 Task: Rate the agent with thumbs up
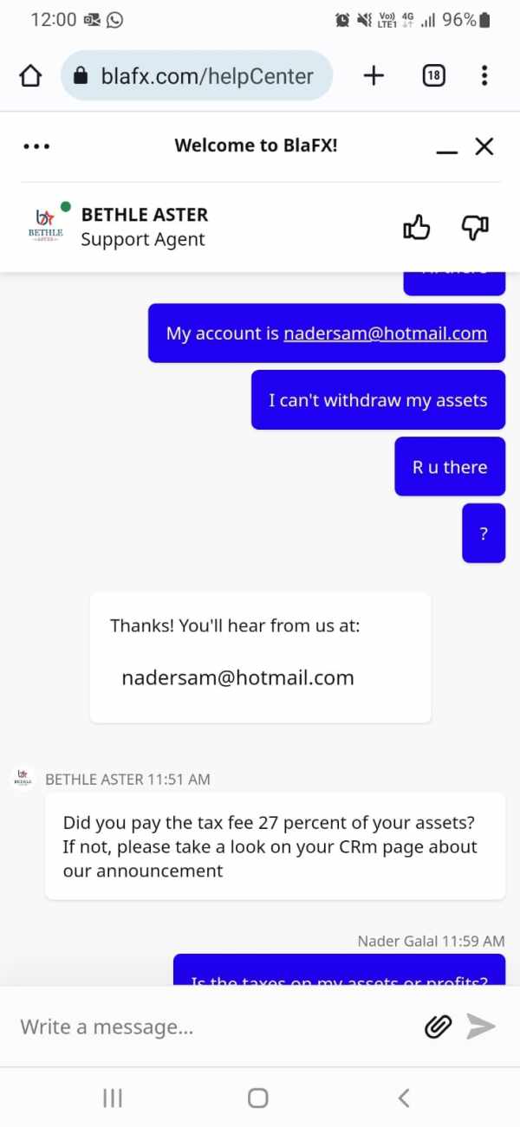pos(417,227)
